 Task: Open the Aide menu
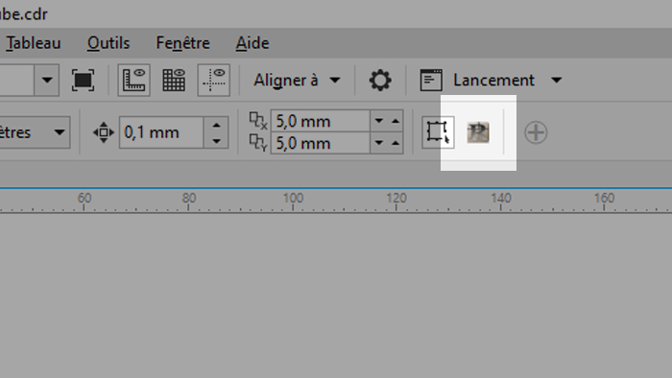point(252,43)
